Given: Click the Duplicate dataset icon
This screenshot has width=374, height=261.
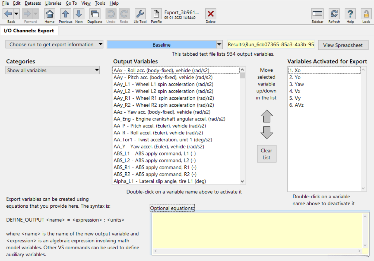Looking at the screenshot, I should (95, 14).
